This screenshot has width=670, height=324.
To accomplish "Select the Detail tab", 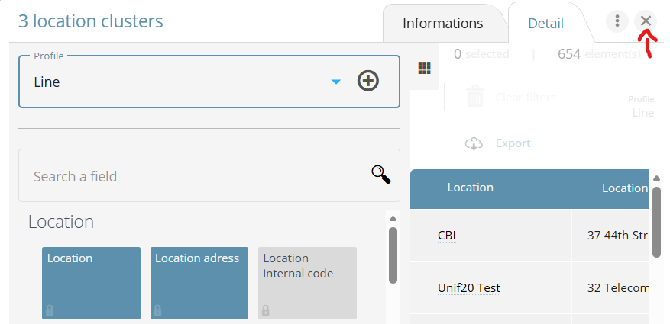I will [x=545, y=24].
